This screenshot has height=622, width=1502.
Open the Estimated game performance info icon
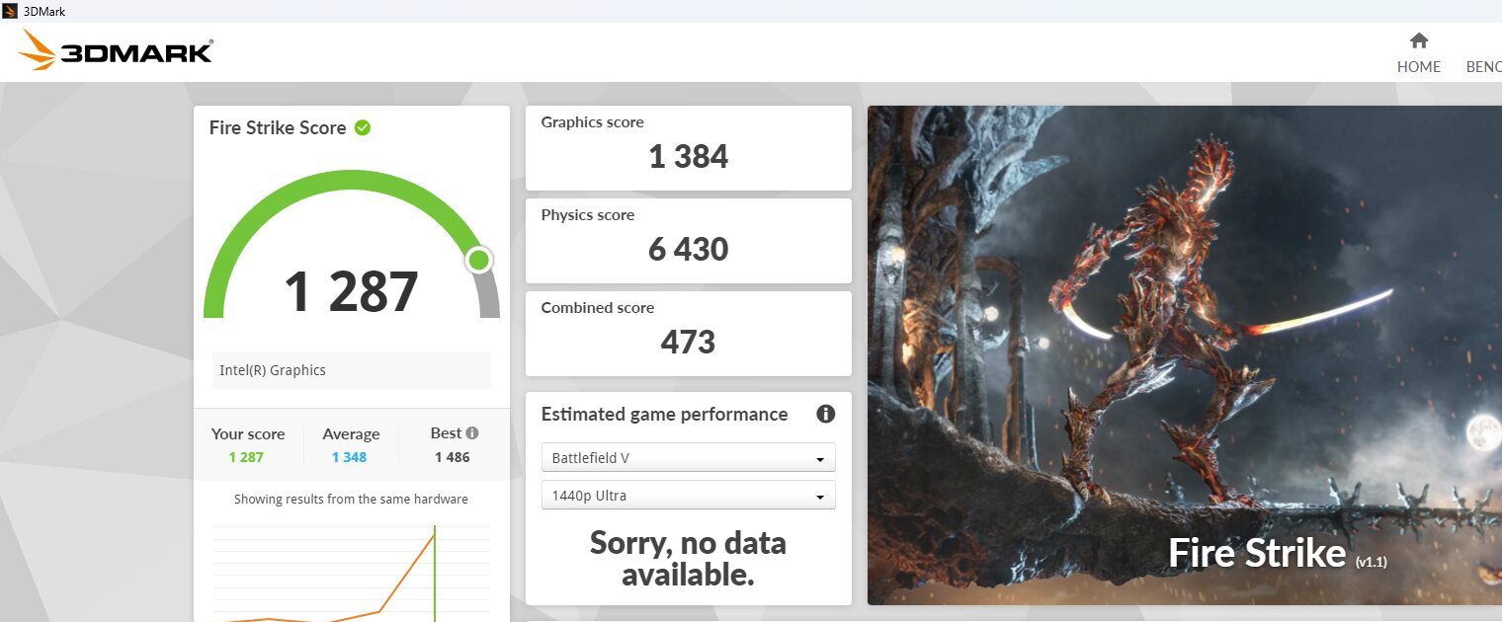tap(826, 414)
